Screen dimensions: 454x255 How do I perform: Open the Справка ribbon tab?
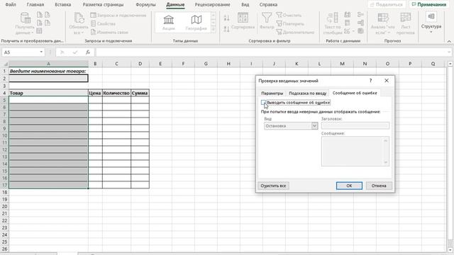268,5
